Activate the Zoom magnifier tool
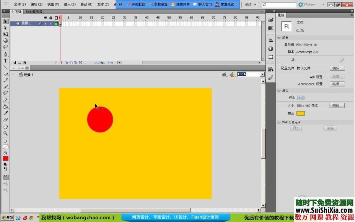Screen dimensions: 355x222 [6, 133]
